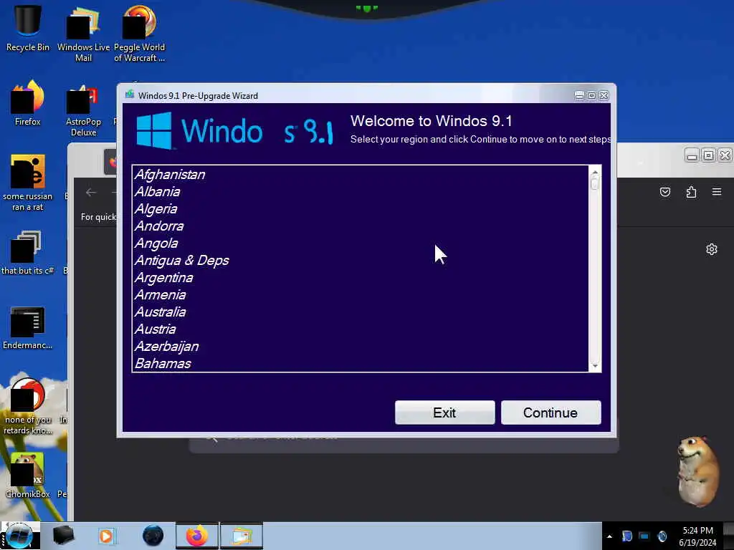Click the Show desktop button
Screen dimensions: 734x550
coord(728,536)
